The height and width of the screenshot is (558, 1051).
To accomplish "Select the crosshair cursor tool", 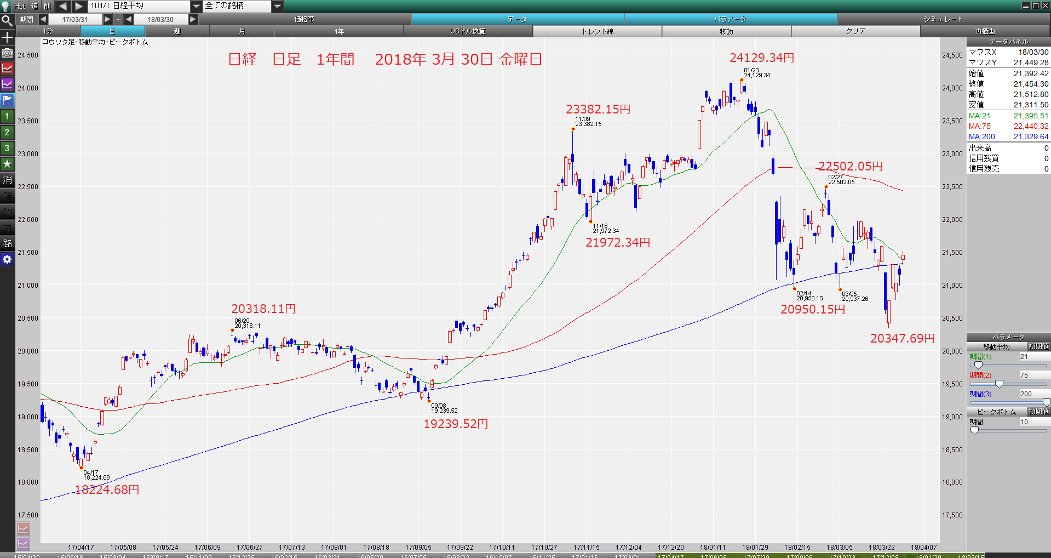I will pos(7,37).
